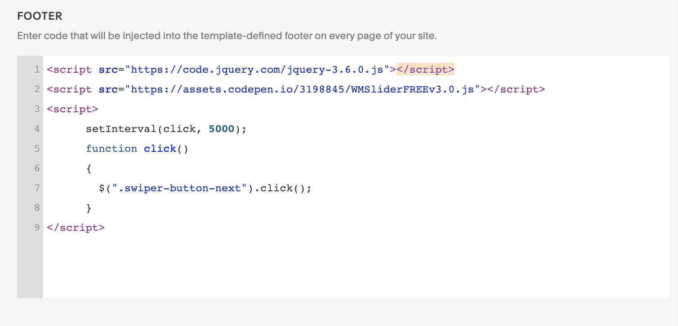Screen dimensions: 678x326
Task: Click the codepen WMSliderFREEv3.0.js URL
Action: click(x=302, y=89)
